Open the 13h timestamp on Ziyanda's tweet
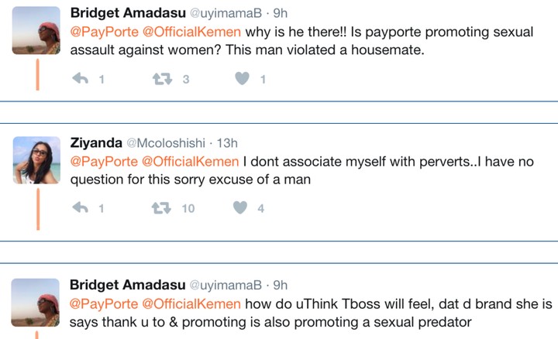 click(228, 143)
